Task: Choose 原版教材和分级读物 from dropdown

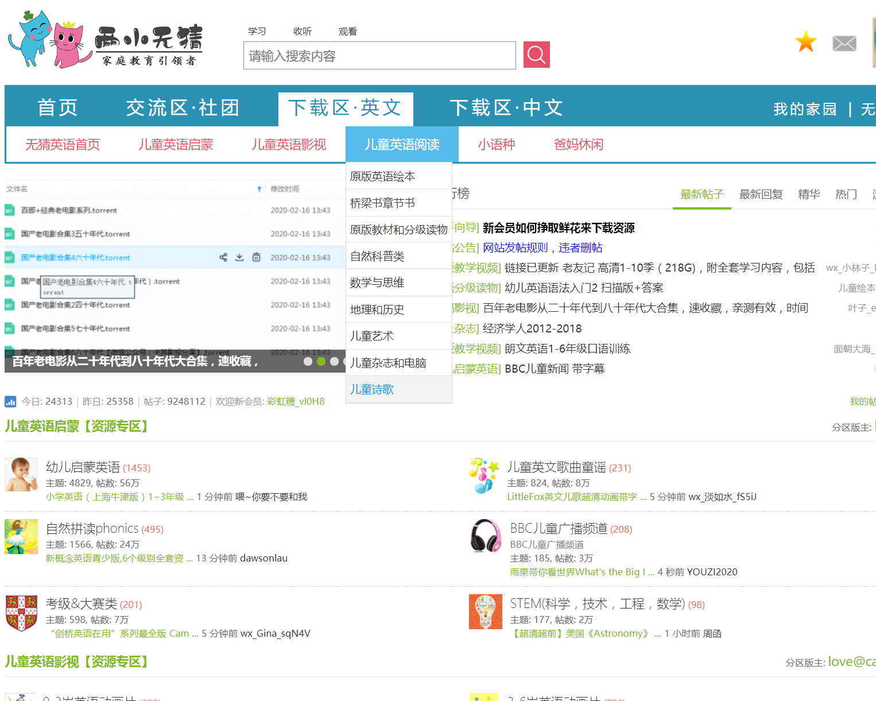Action: (x=399, y=230)
